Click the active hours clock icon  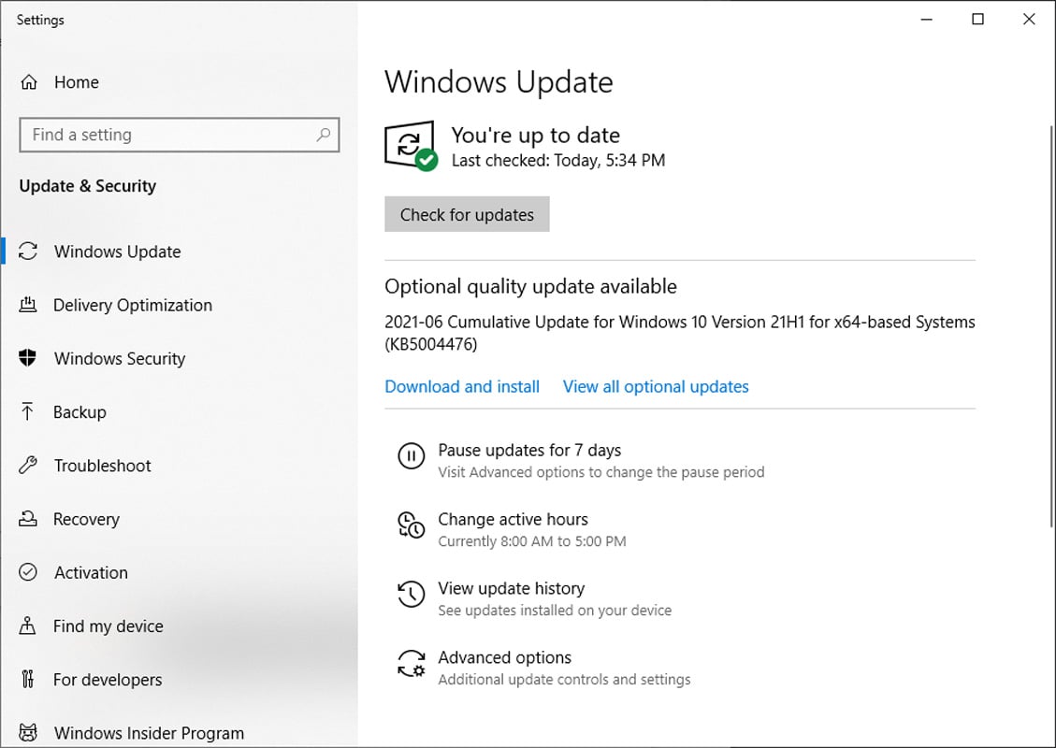[x=411, y=525]
